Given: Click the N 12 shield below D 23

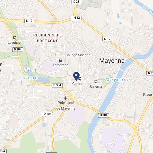Looking at the screenshot, I should point(76,18).
